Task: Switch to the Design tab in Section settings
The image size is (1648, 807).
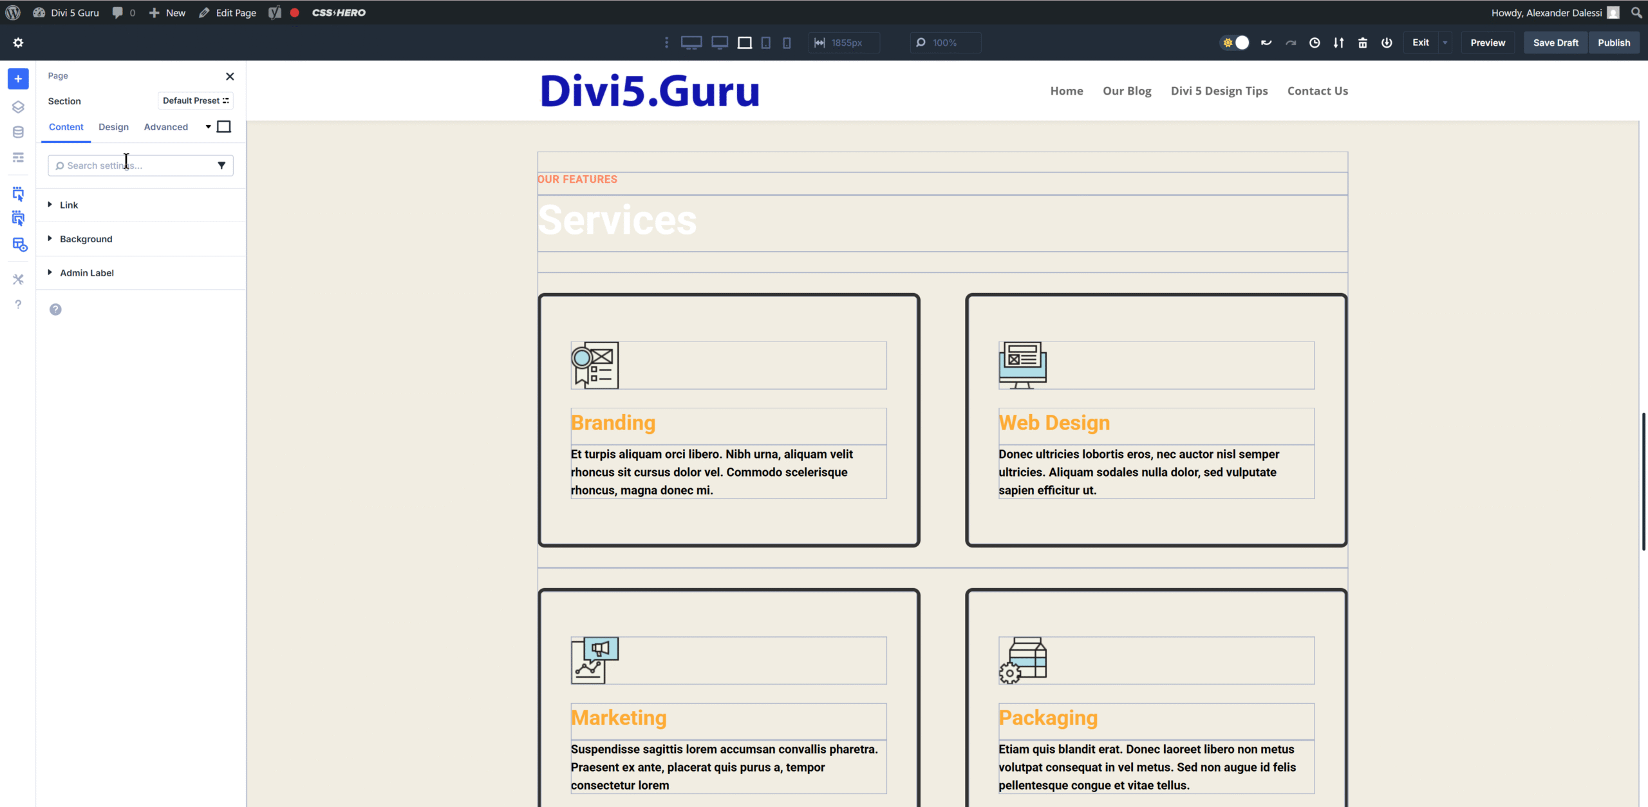Action: click(x=113, y=127)
